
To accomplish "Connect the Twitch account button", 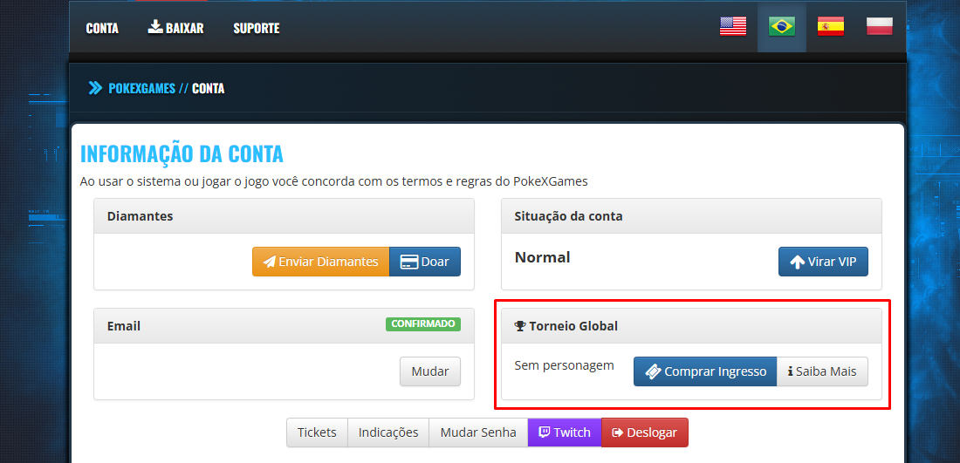I will (x=565, y=432).
